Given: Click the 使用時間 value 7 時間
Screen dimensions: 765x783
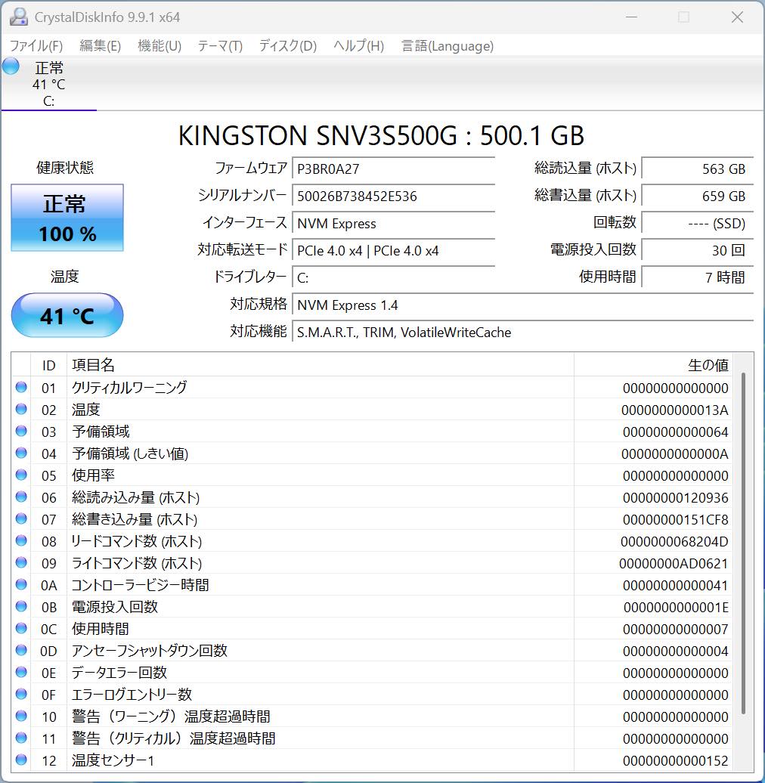Looking at the screenshot, I should [698, 277].
